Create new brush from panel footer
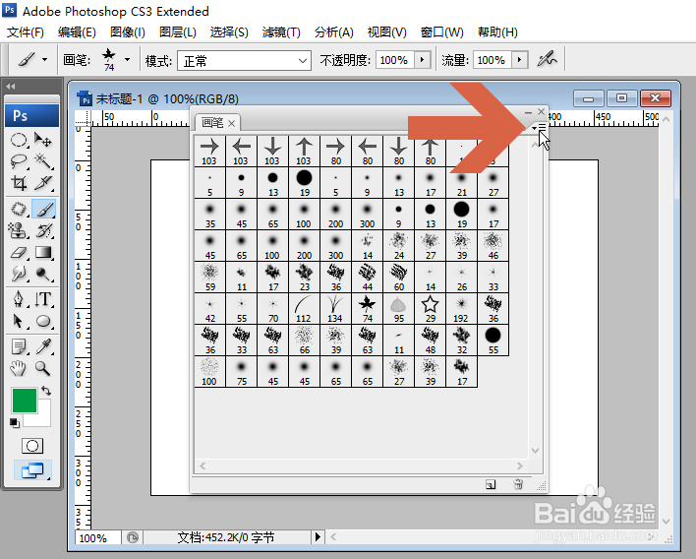The width and height of the screenshot is (696, 559). pyautogui.click(x=491, y=484)
